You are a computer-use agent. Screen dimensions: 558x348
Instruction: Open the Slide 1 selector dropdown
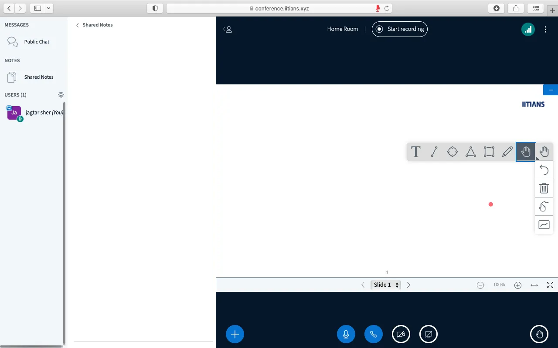coord(386,285)
